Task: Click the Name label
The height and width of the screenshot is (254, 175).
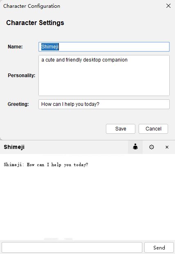Action: (15, 47)
